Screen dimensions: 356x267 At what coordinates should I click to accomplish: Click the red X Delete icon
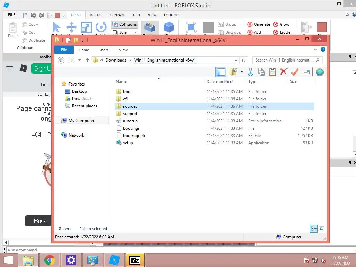[283, 72]
